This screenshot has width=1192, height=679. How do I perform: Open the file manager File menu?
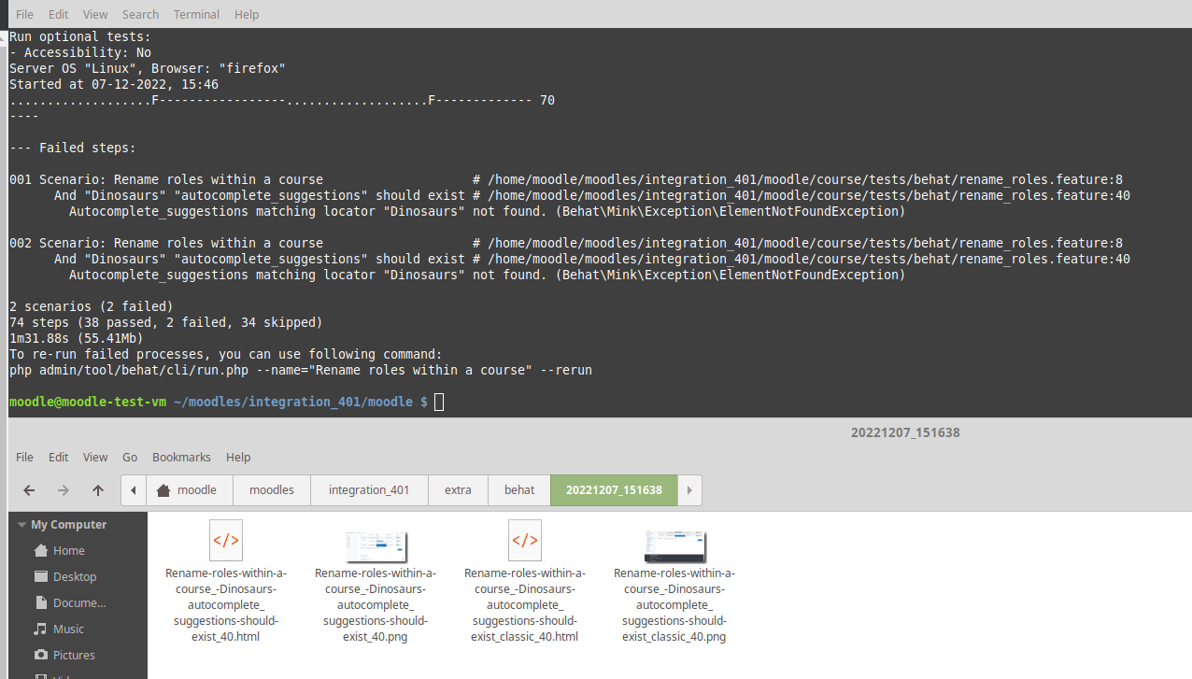pos(24,457)
